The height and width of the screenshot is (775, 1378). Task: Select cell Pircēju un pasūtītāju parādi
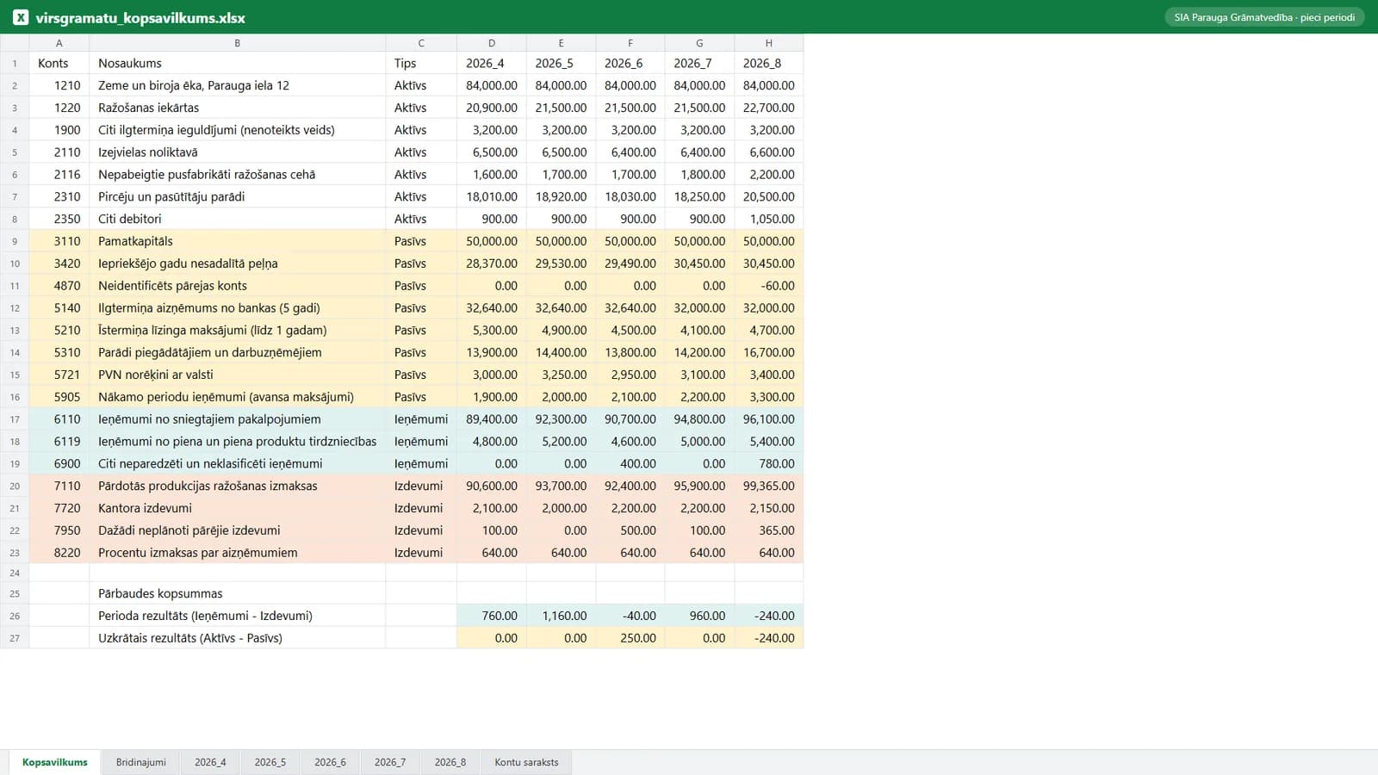pyautogui.click(x=238, y=196)
